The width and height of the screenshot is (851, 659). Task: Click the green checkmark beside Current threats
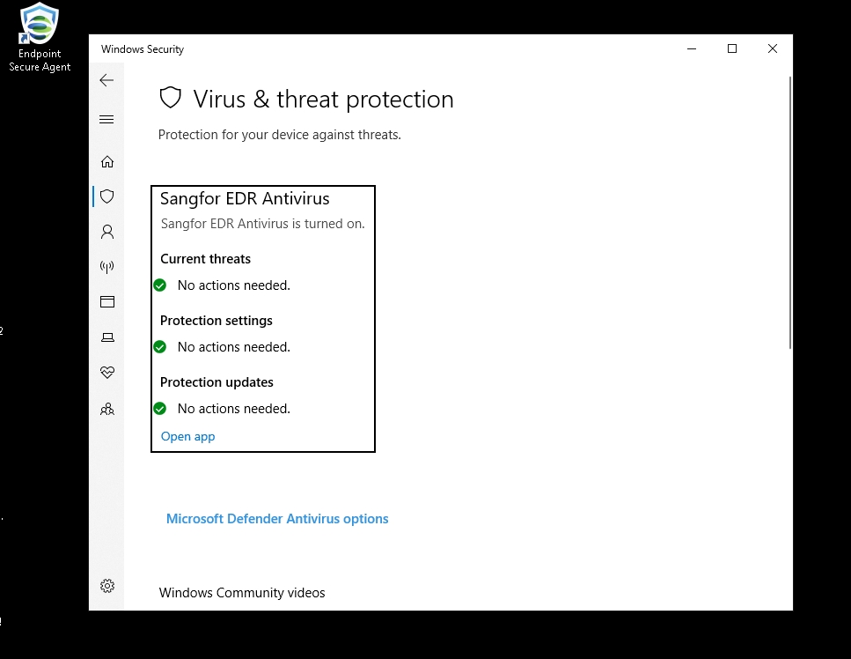click(x=159, y=285)
